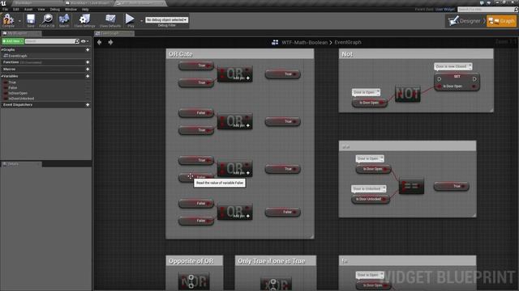This screenshot has height=291, width=519.
Task: Switch to Graph mode
Action: (501, 21)
